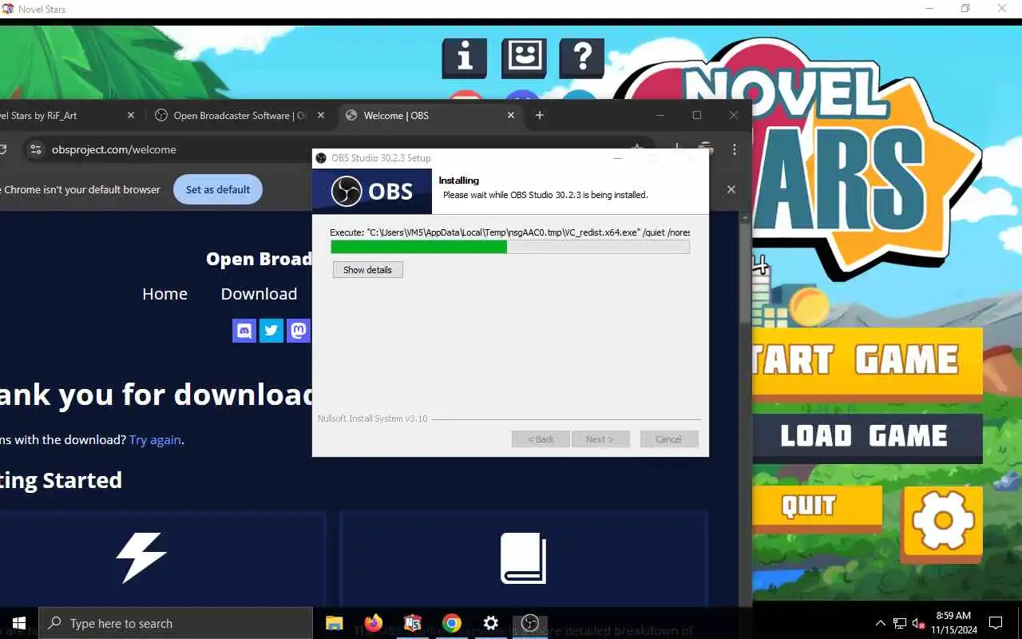Go to Download on the OBS site
The image size is (1022, 639).
click(259, 294)
